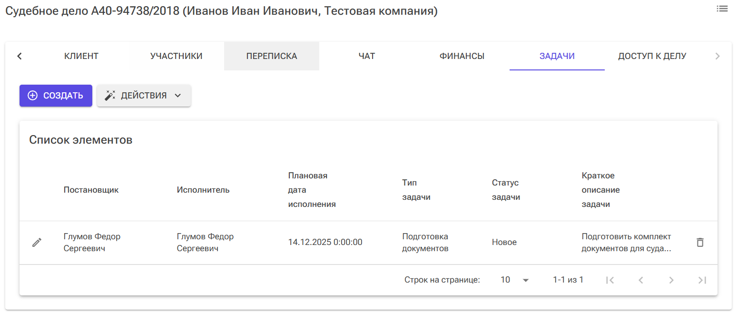Click the task description starting with Подготовить комплект
Screen dimensions: 737x313
click(x=626, y=242)
